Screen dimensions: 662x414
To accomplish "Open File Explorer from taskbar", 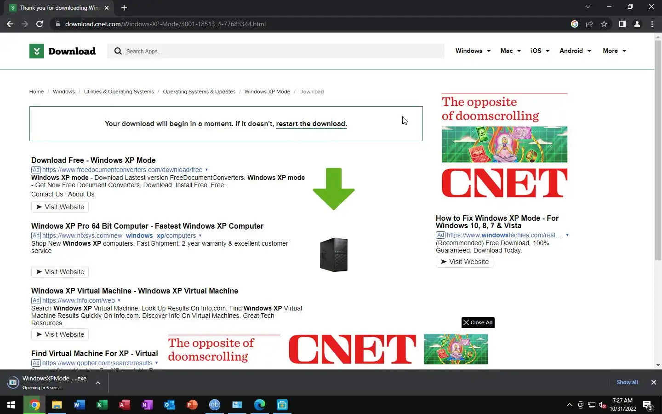I will 57,405.
